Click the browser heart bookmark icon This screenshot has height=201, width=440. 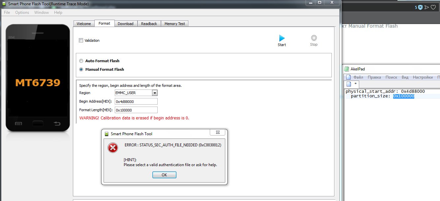click(433, 7)
